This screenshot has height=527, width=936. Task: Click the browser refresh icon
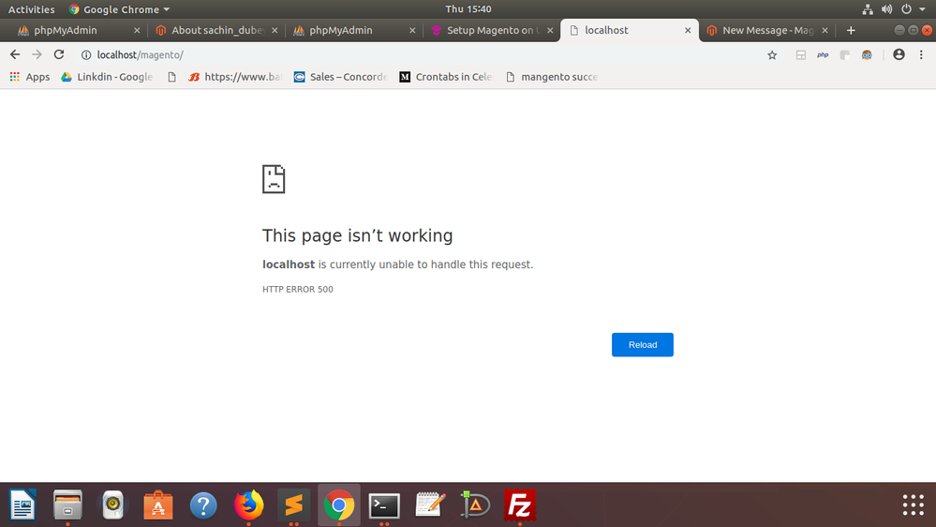[x=59, y=55]
